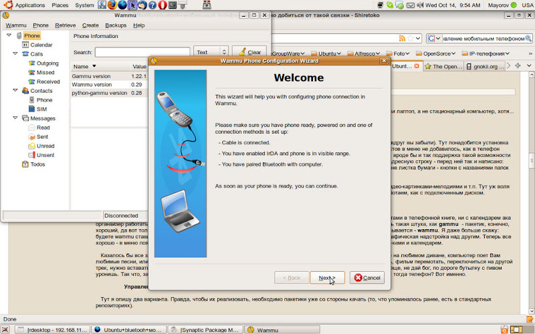Open the Ubuntu Applications menu
Viewport: 535px width, 334px height.
coord(29,5)
